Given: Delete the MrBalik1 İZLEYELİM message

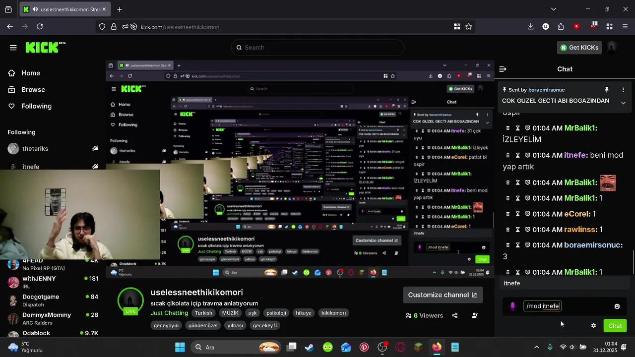Looking at the screenshot, I should click(508, 128).
